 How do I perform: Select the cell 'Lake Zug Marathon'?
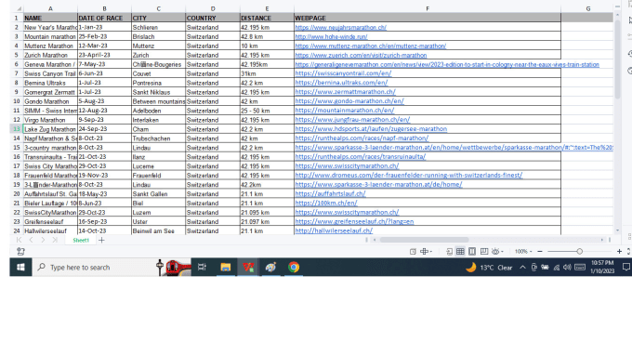50,129
